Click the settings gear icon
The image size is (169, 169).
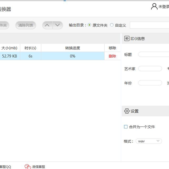point(127,111)
